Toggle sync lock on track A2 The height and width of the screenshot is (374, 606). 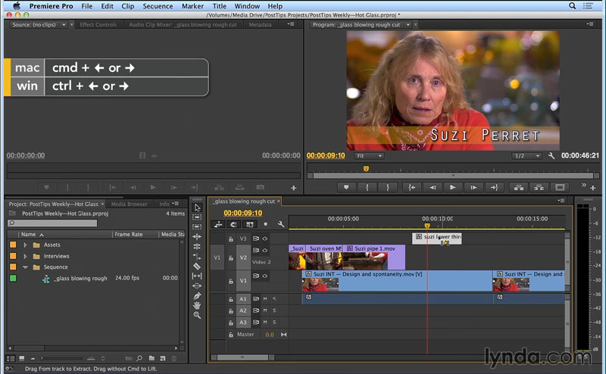256,310
